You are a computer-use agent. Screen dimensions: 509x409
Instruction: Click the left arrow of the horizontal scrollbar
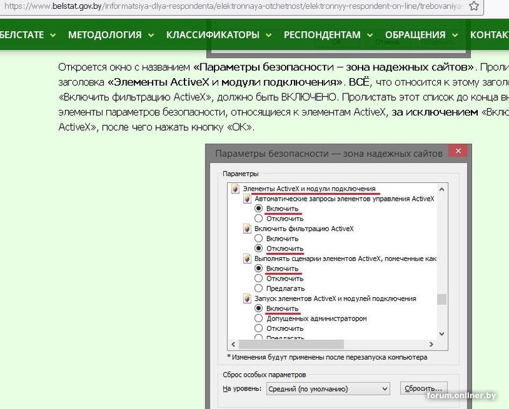pyautogui.click(x=233, y=344)
